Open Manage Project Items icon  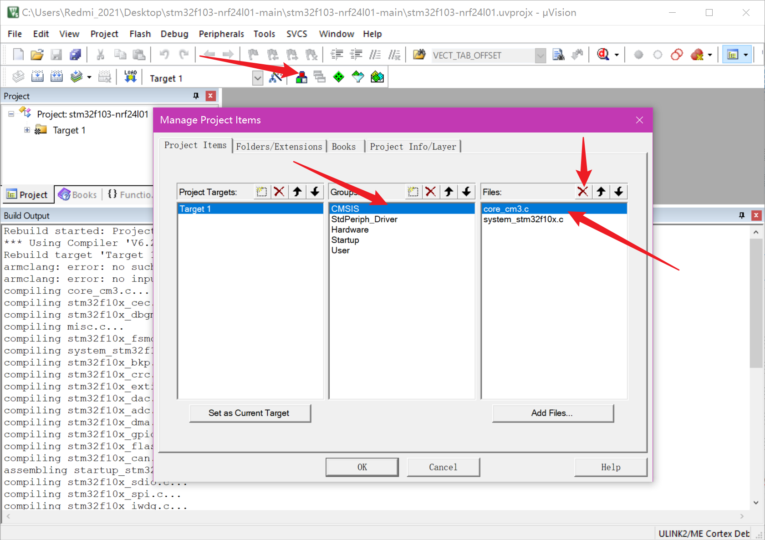301,77
